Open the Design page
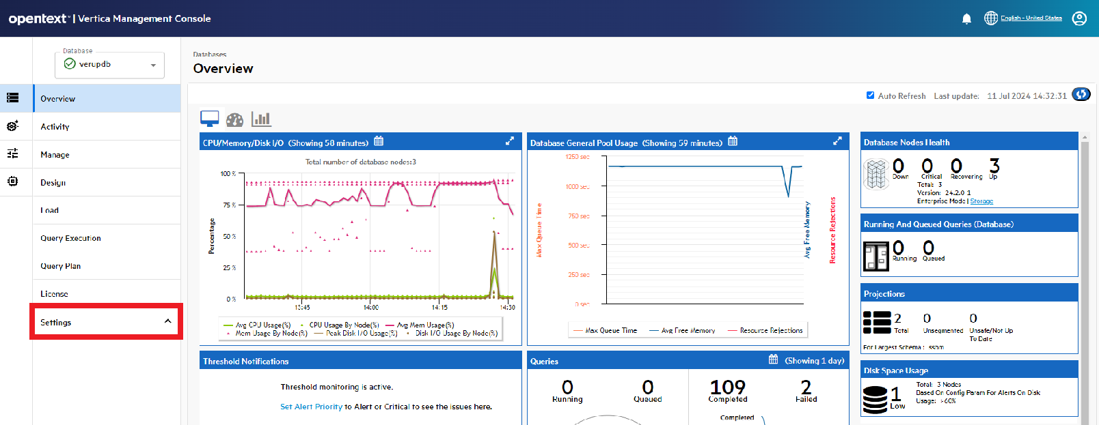Viewport: 1099px width, 425px height. pyautogui.click(x=107, y=182)
